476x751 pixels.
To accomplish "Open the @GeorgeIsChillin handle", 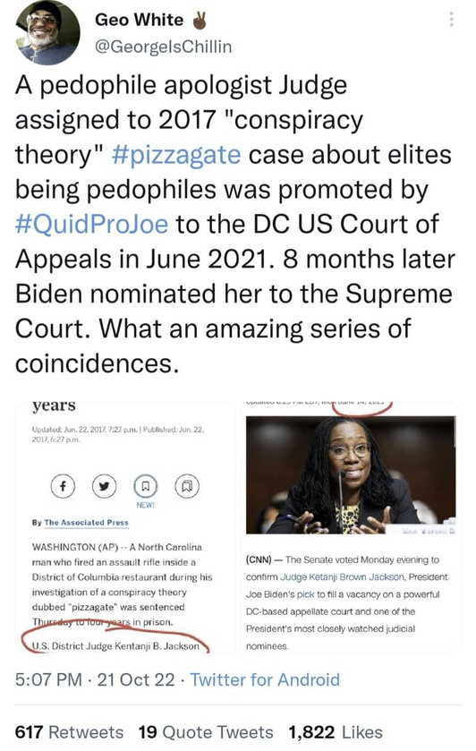I will pyautogui.click(x=164, y=47).
